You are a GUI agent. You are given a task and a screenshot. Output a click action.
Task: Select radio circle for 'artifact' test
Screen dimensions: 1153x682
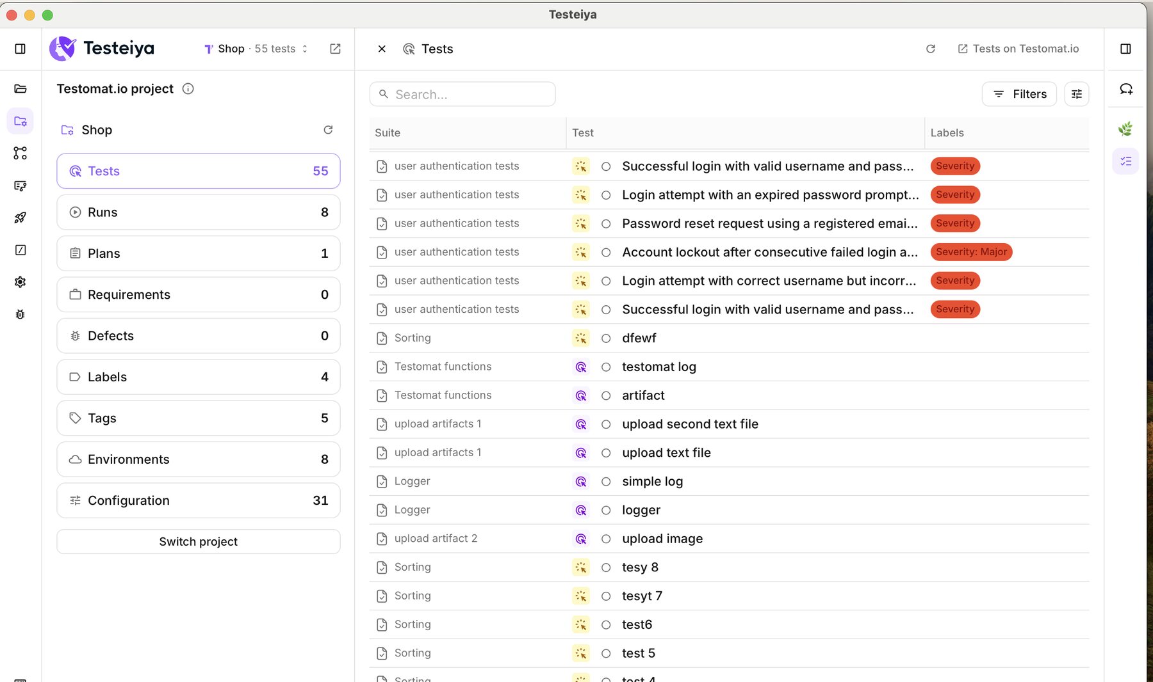(x=606, y=396)
